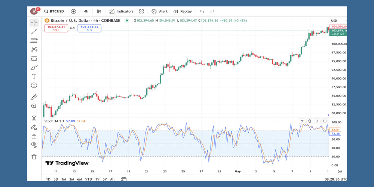Open the candlestick chart type dropdown

click(x=99, y=12)
